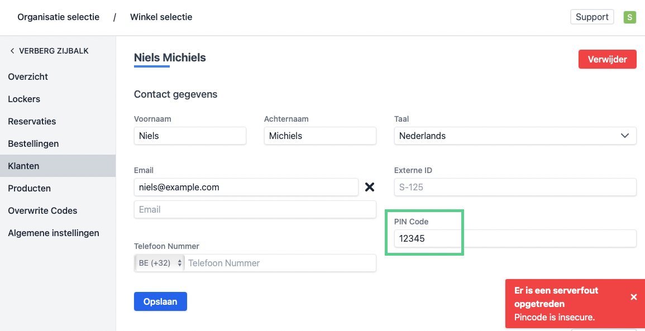Open Reservaties in the sidebar
645x331 pixels.
pyautogui.click(x=32, y=121)
